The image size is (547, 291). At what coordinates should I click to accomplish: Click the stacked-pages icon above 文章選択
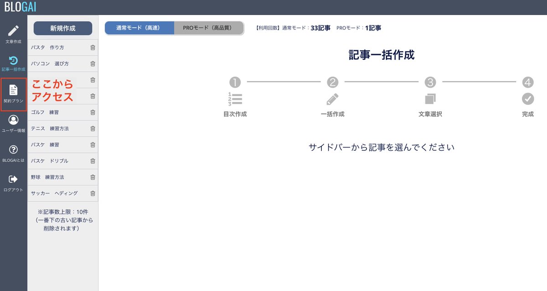(x=430, y=99)
